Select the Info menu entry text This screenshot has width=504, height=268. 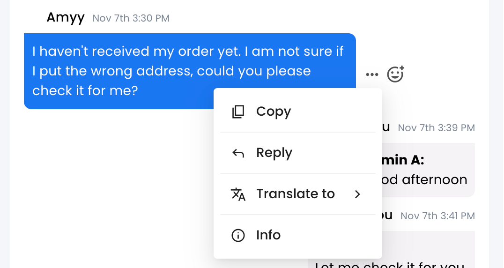point(268,235)
